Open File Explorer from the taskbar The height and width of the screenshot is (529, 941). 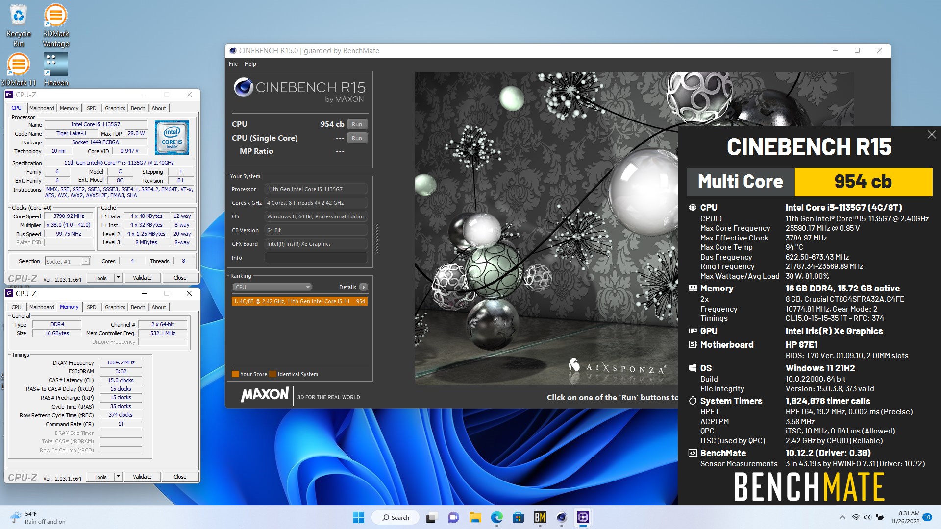[x=475, y=517]
